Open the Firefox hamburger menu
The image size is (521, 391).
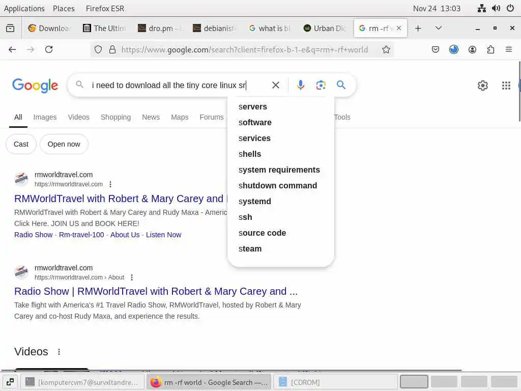tap(509, 49)
